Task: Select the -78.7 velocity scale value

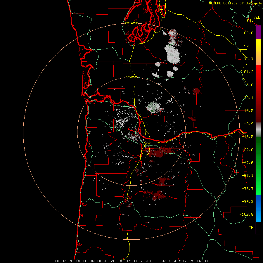Action: coord(248,189)
